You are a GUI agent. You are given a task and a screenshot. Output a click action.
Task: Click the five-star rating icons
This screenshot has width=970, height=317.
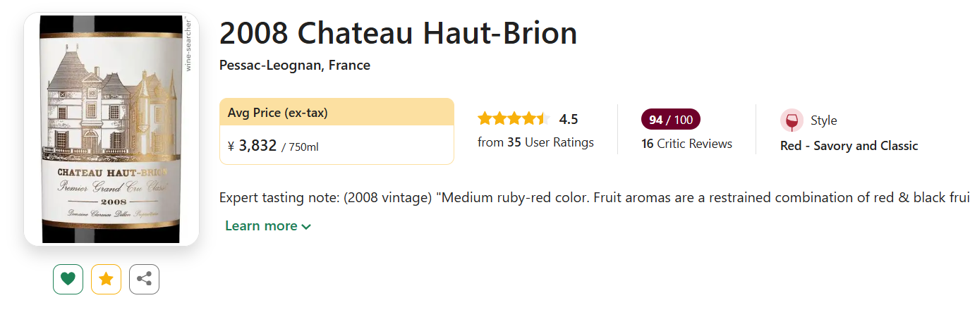[513, 119]
